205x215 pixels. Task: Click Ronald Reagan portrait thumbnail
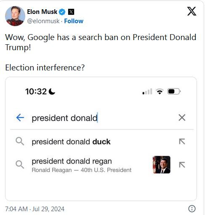tap(162, 165)
